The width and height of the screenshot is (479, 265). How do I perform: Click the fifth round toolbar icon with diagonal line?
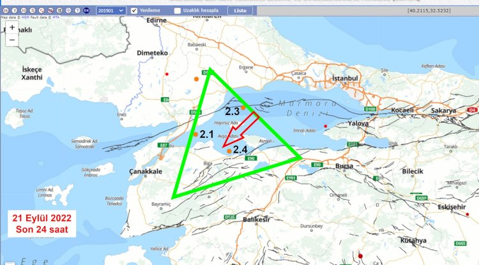[x=42, y=10]
